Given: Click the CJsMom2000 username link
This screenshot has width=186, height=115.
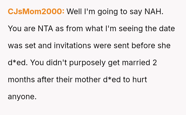Looking at the screenshot, I should pyautogui.click(x=36, y=12).
